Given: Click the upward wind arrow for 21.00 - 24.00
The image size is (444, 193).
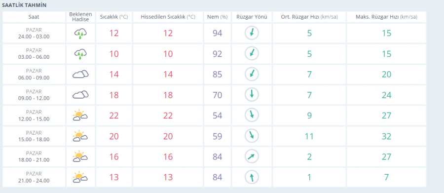Looking at the screenshot, I should [252, 177].
